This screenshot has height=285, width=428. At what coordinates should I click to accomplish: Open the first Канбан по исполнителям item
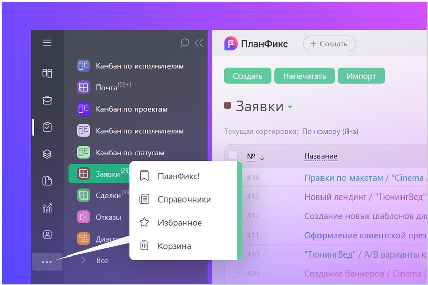pyautogui.click(x=140, y=66)
